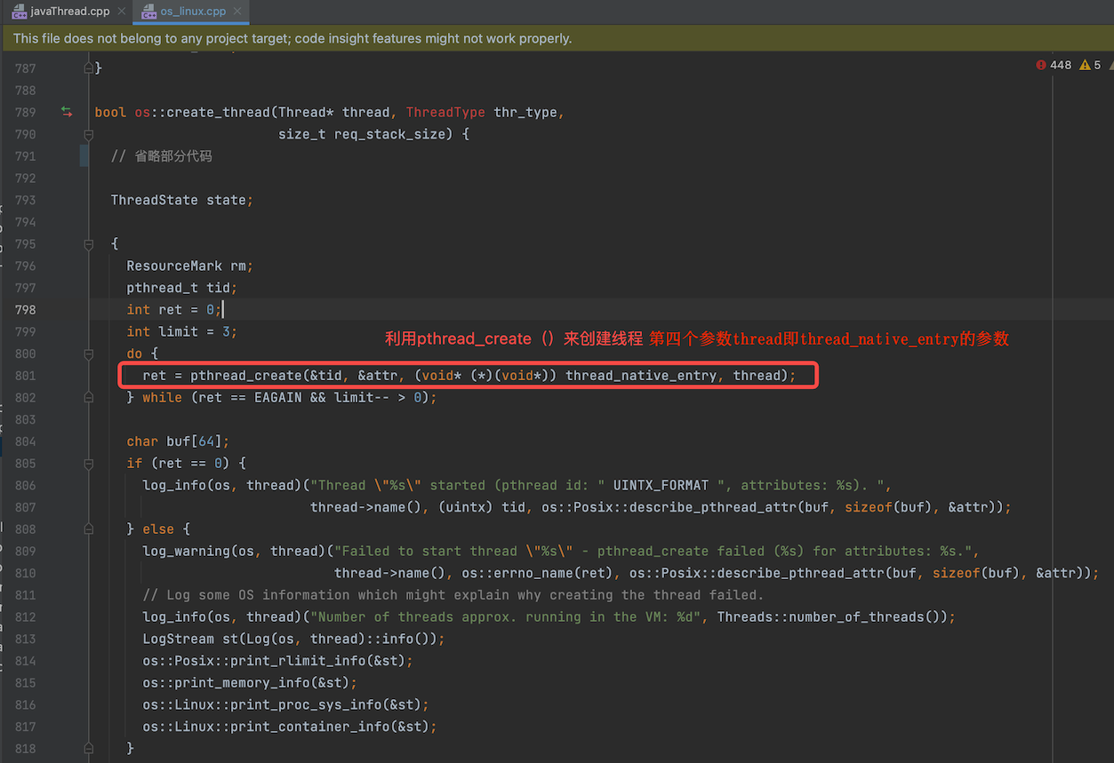Image resolution: width=1114 pixels, height=763 pixels.
Task: Collapse the create_thread function fold at line 790
Action: coord(88,134)
